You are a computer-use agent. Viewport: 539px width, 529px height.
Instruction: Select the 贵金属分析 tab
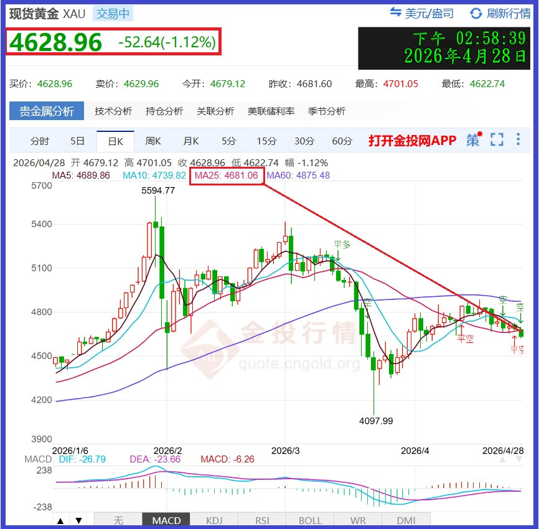click(x=47, y=111)
